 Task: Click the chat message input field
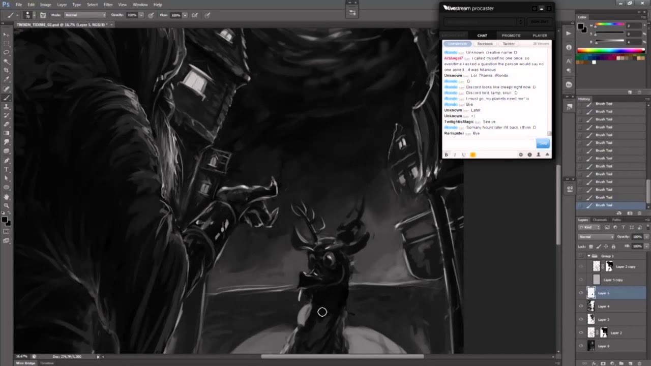pyautogui.click(x=489, y=143)
